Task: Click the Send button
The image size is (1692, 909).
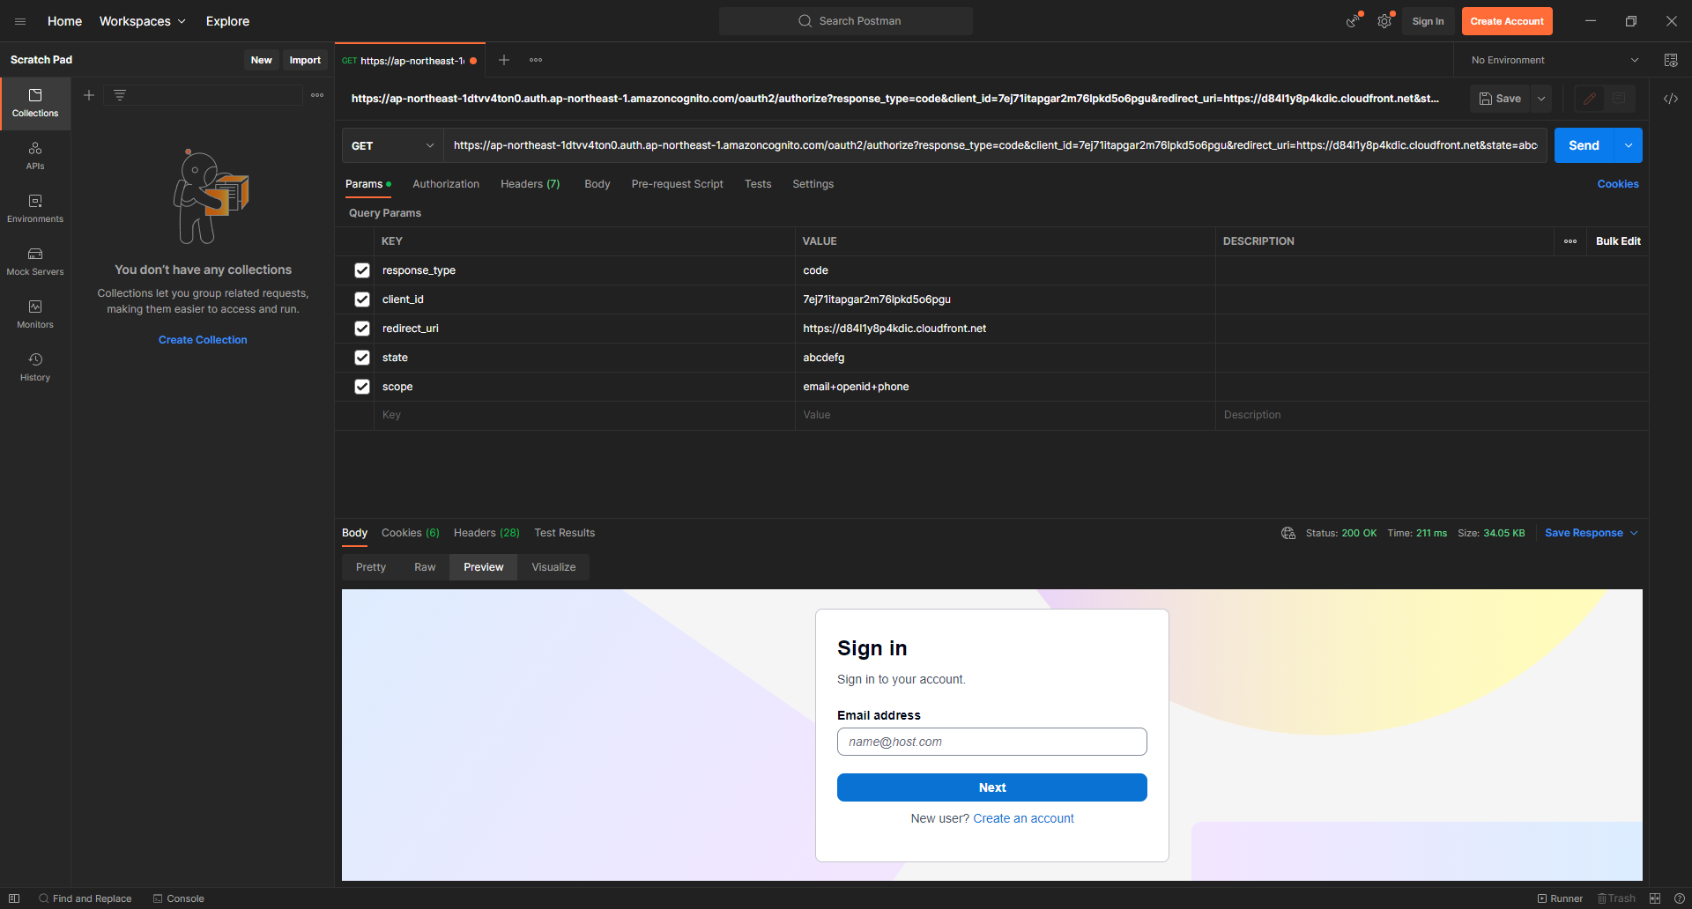Action: click(x=1584, y=145)
